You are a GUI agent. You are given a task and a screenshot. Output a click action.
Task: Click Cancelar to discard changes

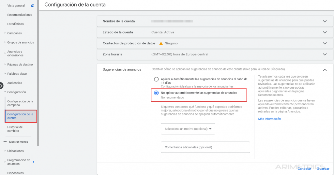point(304,168)
